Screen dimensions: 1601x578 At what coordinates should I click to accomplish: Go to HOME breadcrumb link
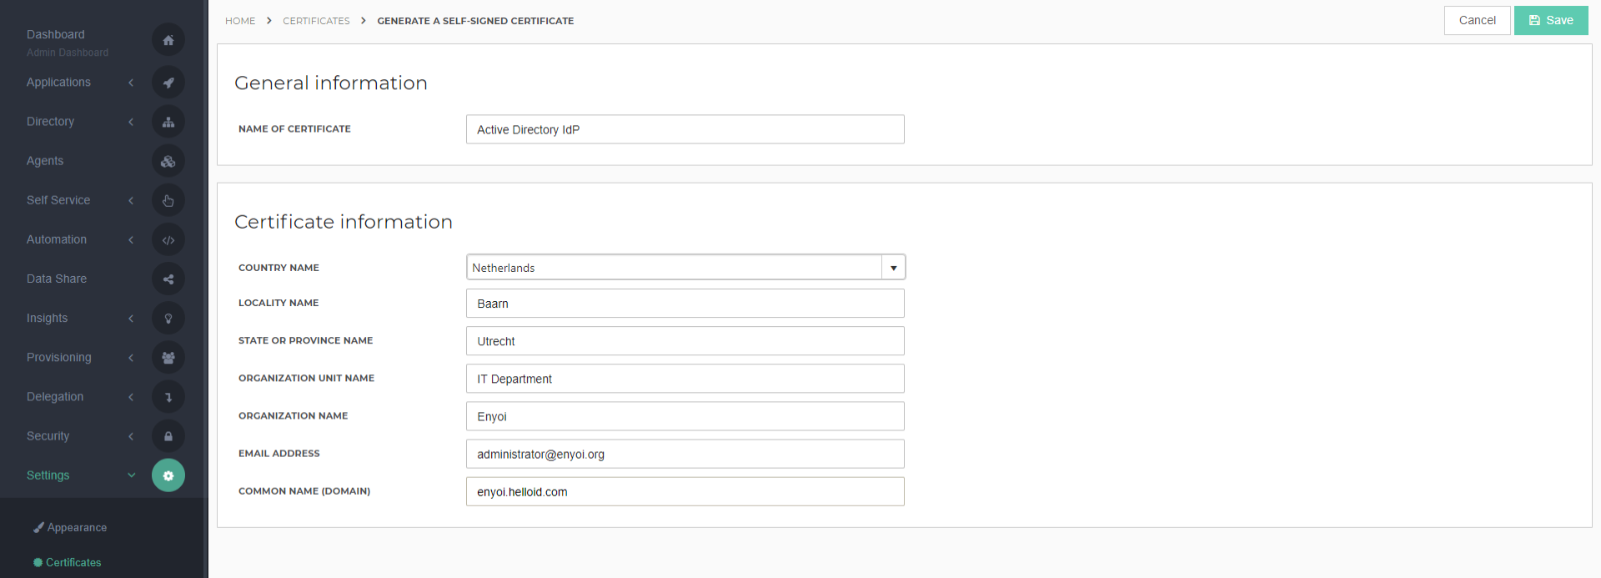[240, 21]
